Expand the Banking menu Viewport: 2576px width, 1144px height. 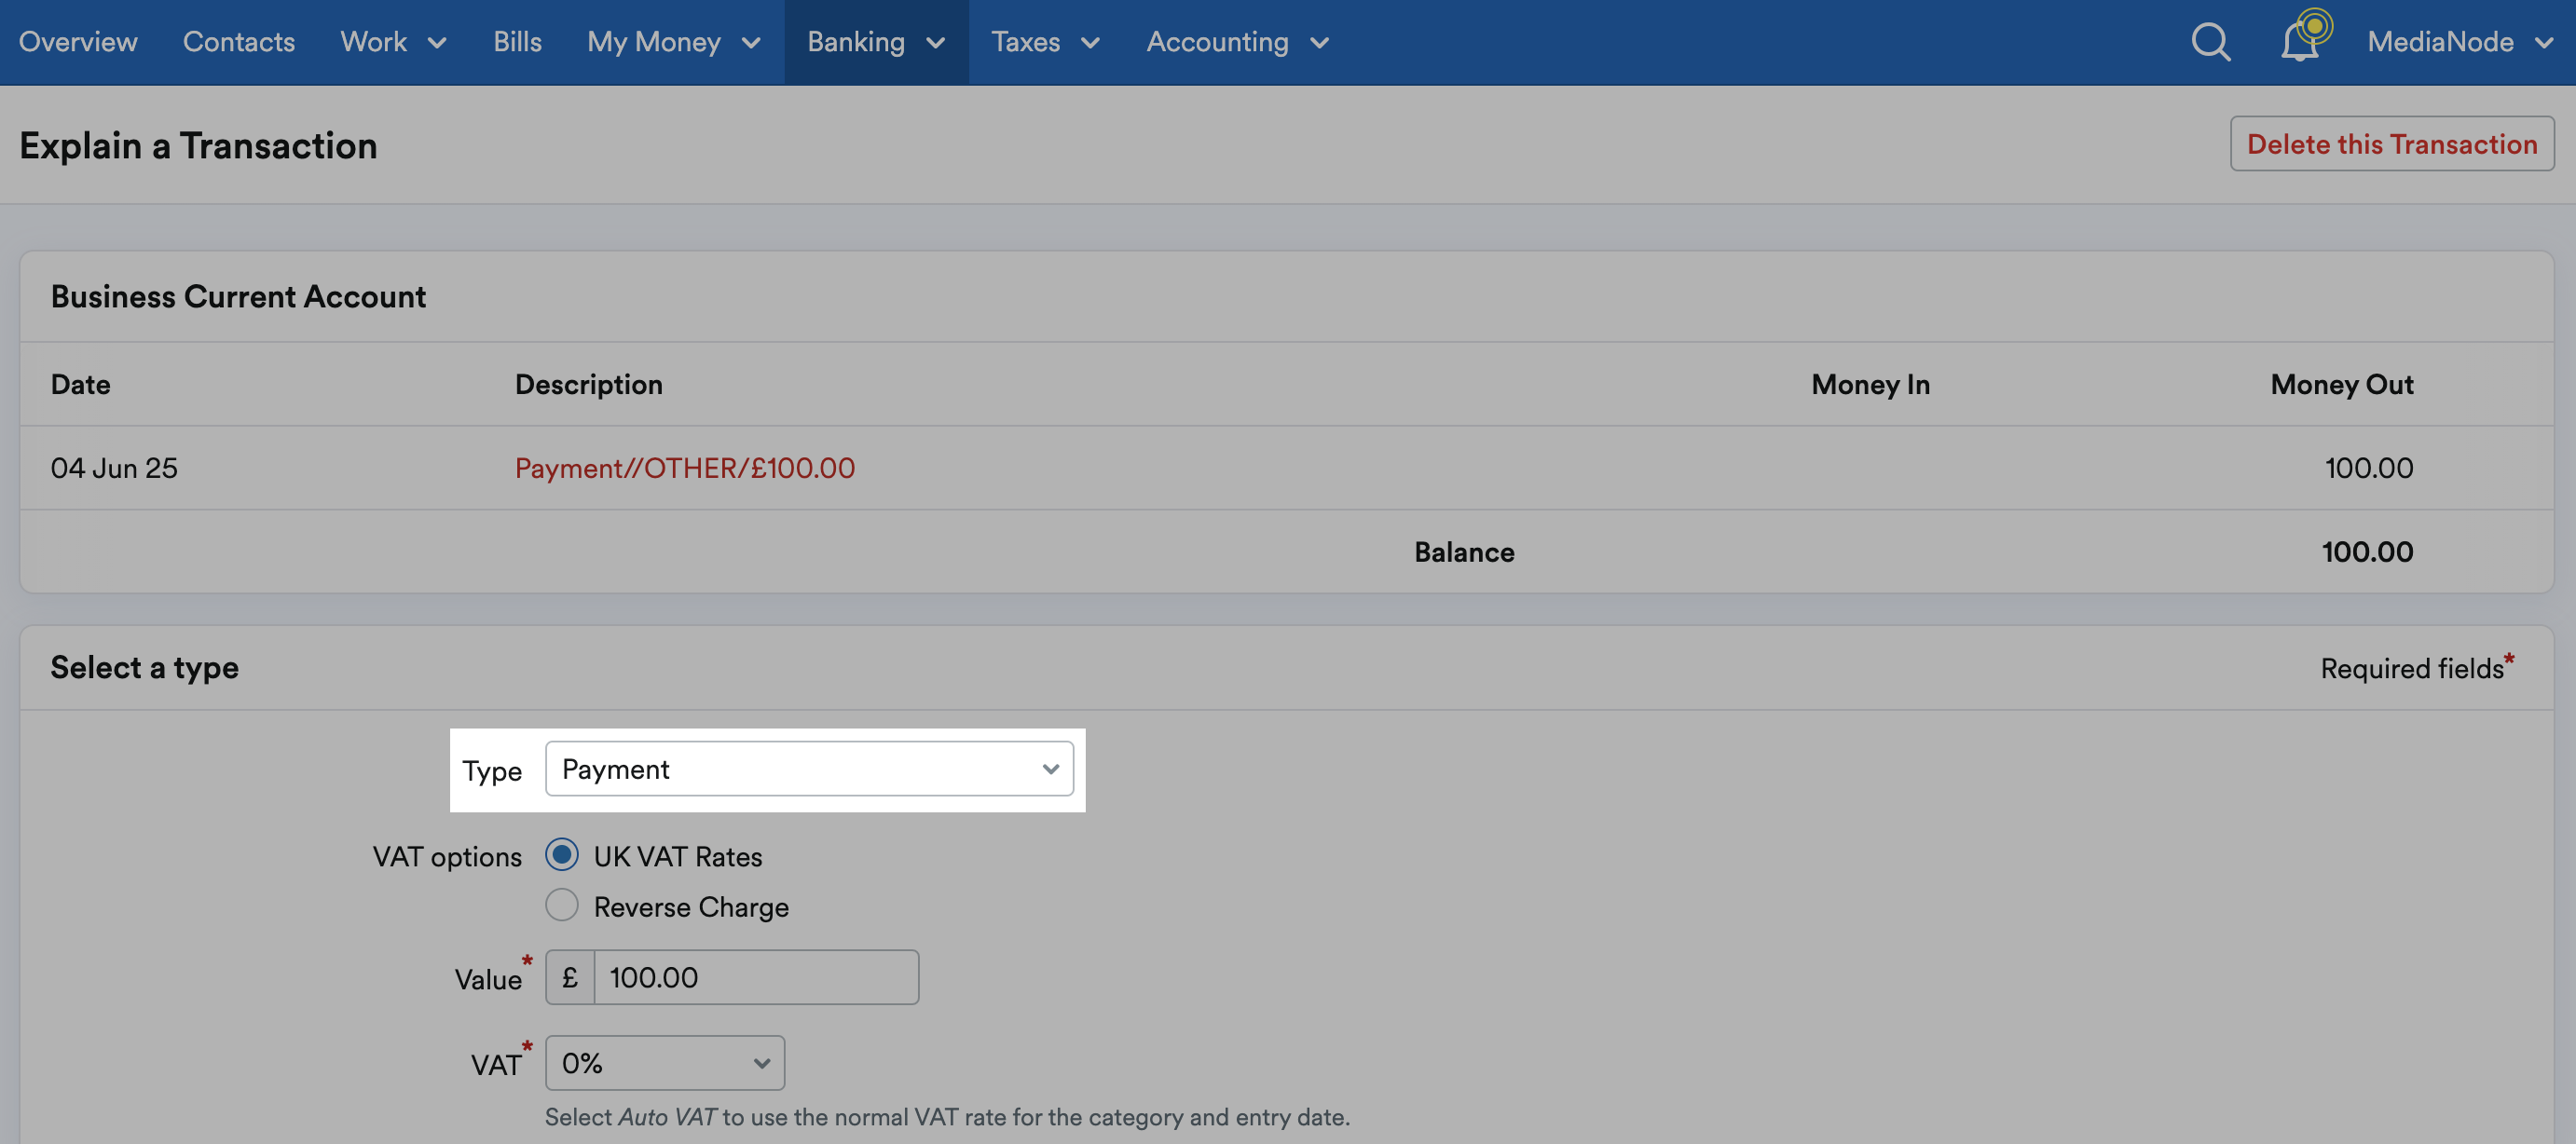[876, 42]
